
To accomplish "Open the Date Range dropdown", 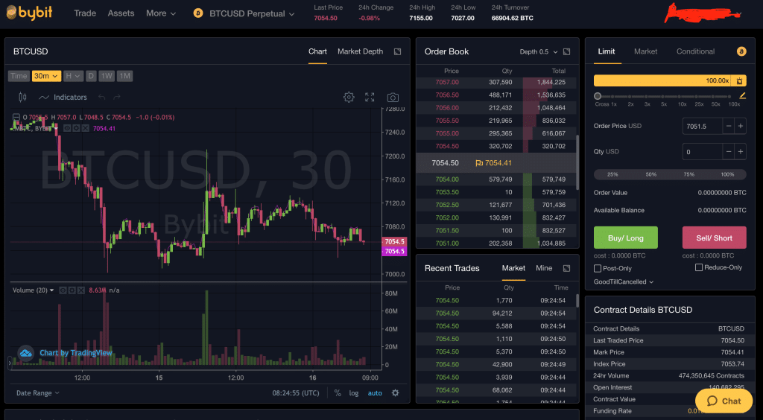I will 38,393.
